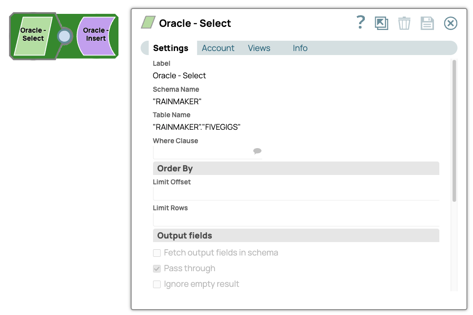Select the Oracle - Insert snap
Screen dimensions: 473x315
coord(96,35)
